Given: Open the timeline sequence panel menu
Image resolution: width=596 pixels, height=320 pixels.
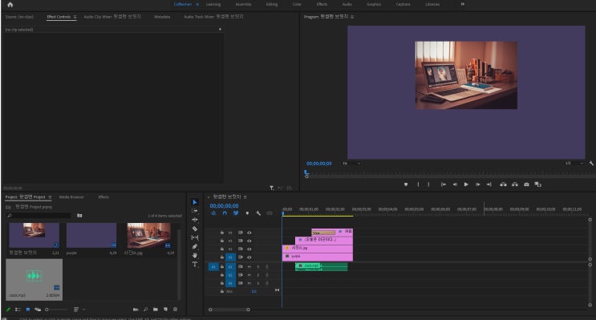Looking at the screenshot, I should click(x=245, y=196).
